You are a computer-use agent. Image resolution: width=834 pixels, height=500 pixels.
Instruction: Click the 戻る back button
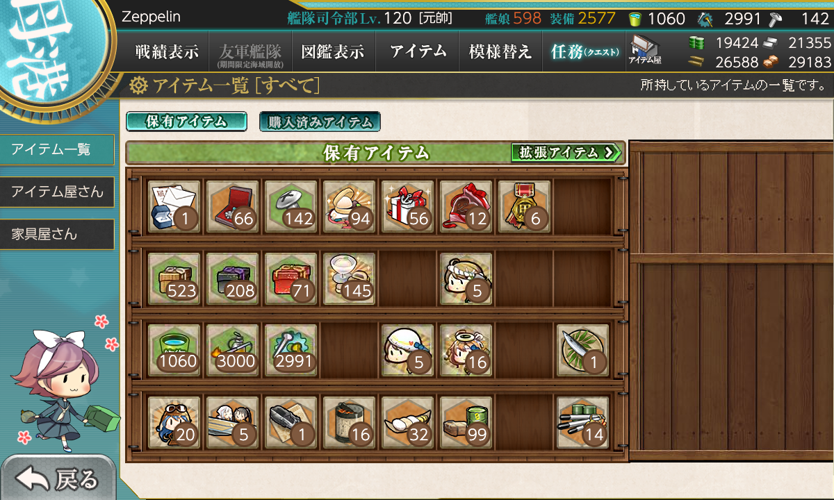(59, 478)
